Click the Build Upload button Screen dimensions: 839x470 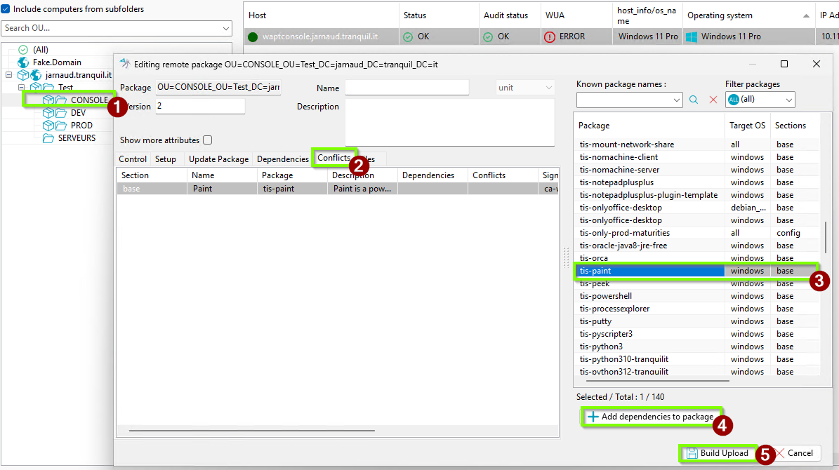[718, 453]
